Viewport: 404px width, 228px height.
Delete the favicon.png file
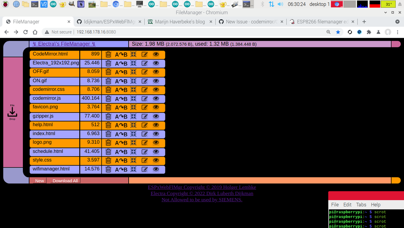pyautogui.click(x=108, y=107)
